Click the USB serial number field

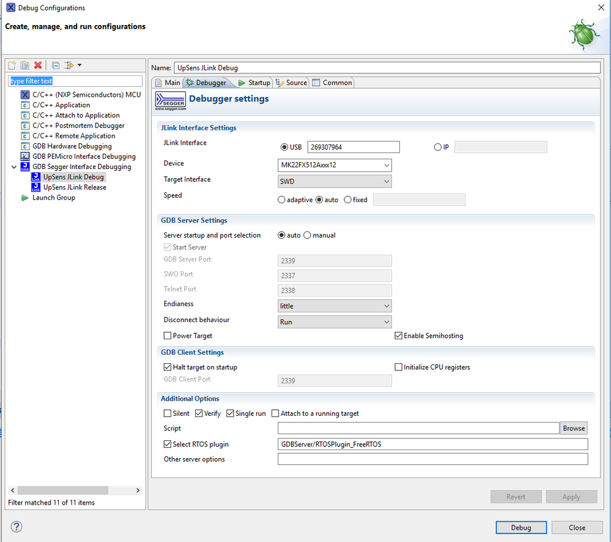354,147
